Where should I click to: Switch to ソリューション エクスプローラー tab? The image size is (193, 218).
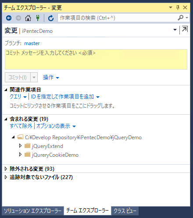[x=33, y=211]
